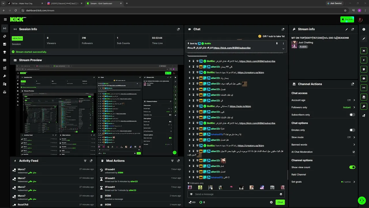Open Banned words list
Image resolution: width=369 pixels, height=208 pixels.
(323, 145)
